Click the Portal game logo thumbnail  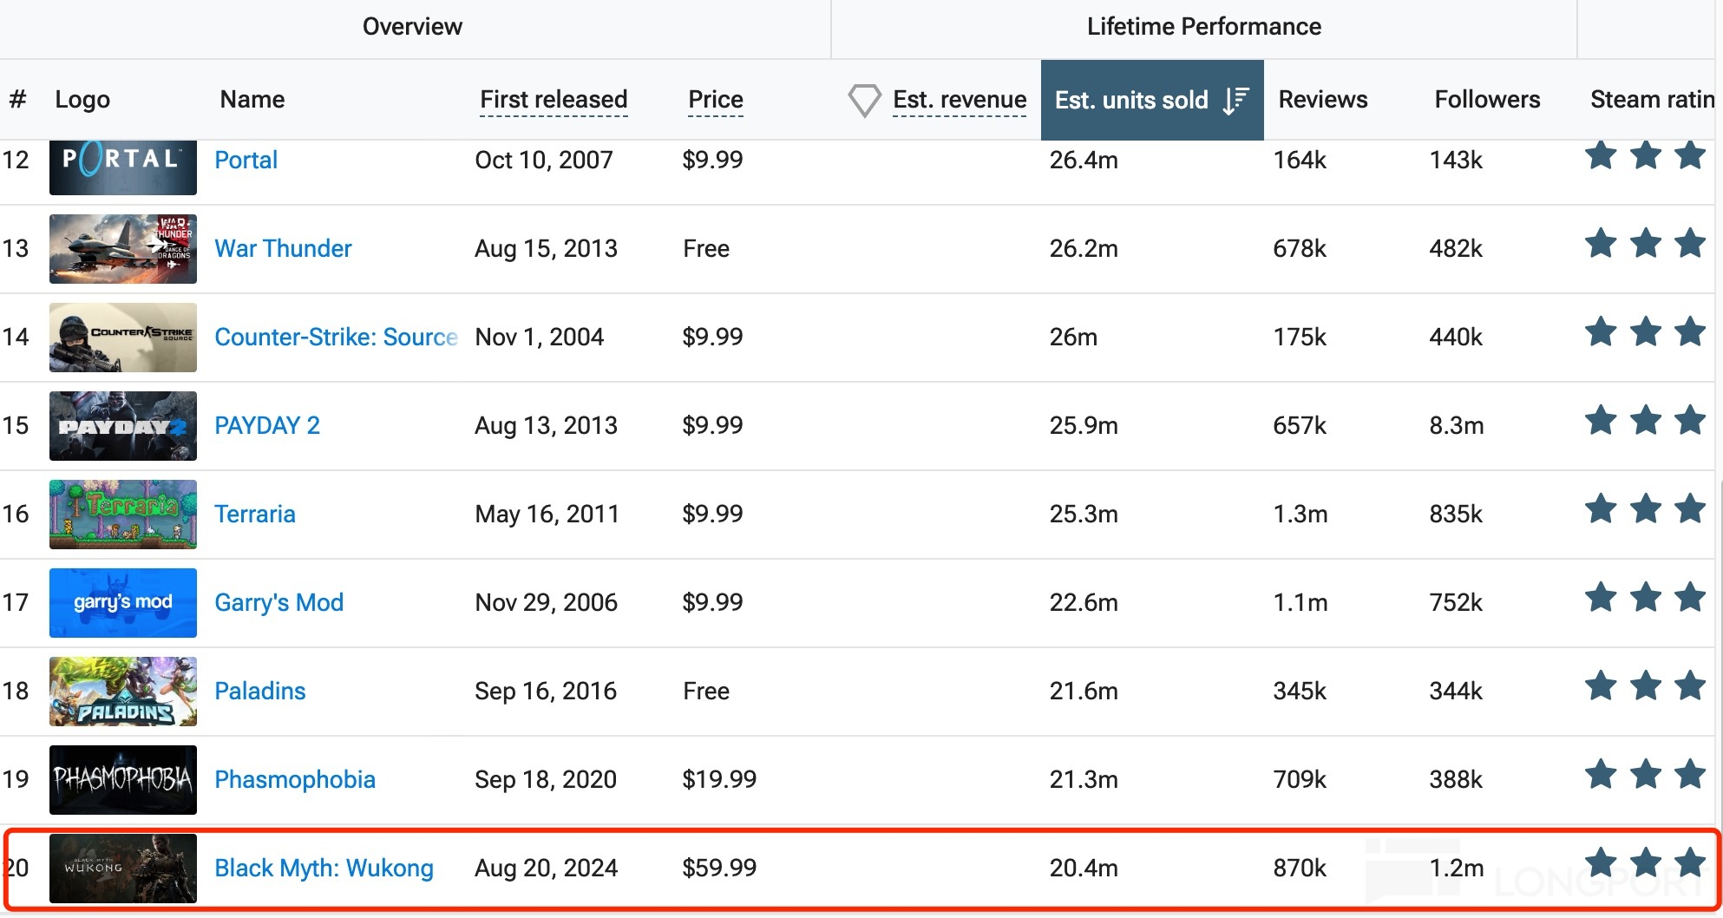click(x=122, y=166)
